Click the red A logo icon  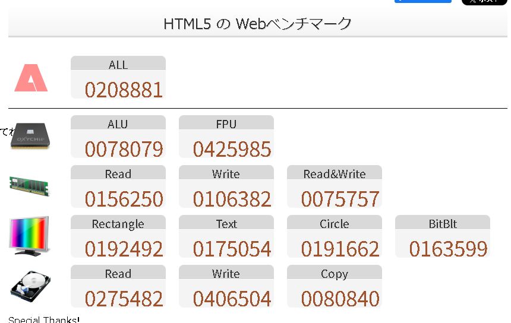pos(31,78)
